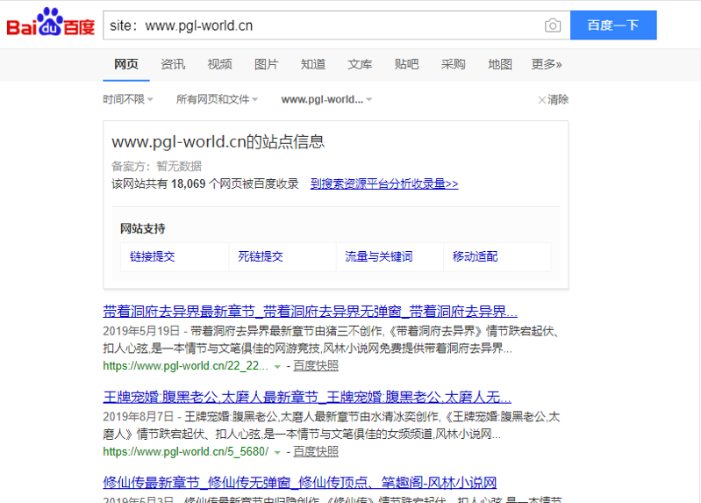The height and width of the screenshot is (503, 701).
Task: Expand the 时间不限 time filter dropdown
Action: (128, 99)
